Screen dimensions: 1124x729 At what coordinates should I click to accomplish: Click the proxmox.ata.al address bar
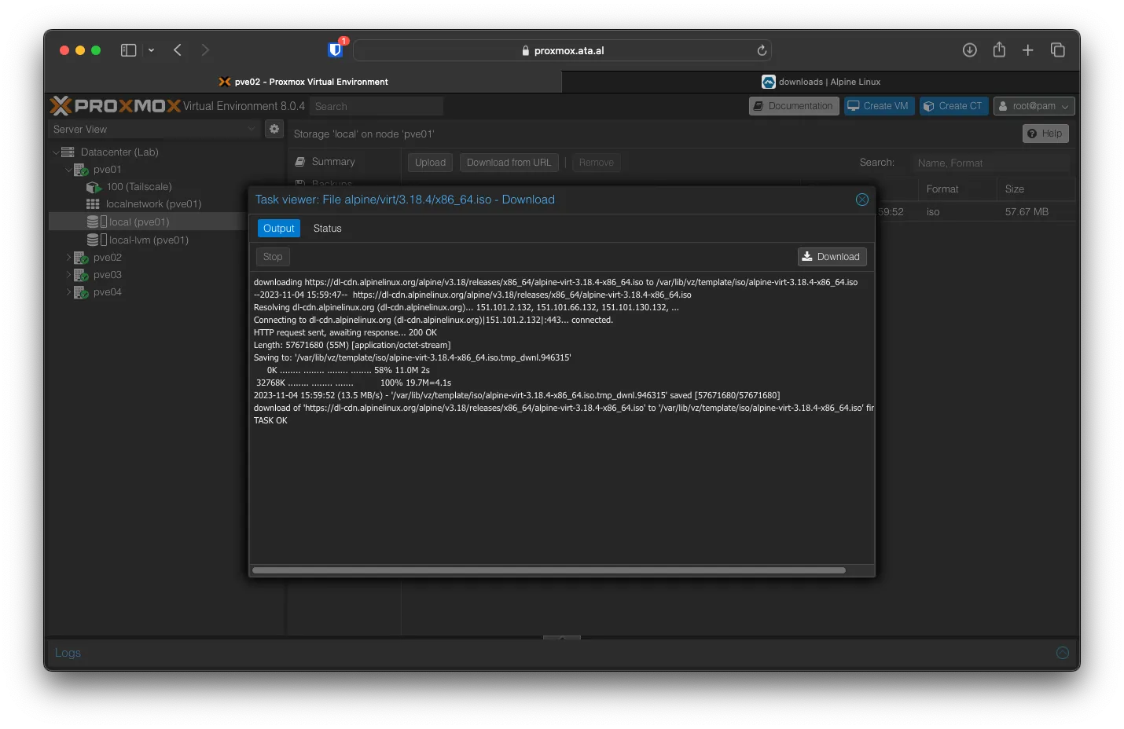(562, 50)
